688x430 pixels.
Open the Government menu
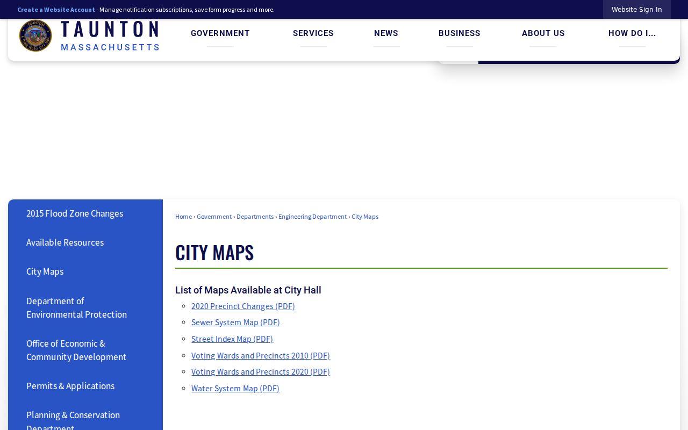click(x=220, y=33)
